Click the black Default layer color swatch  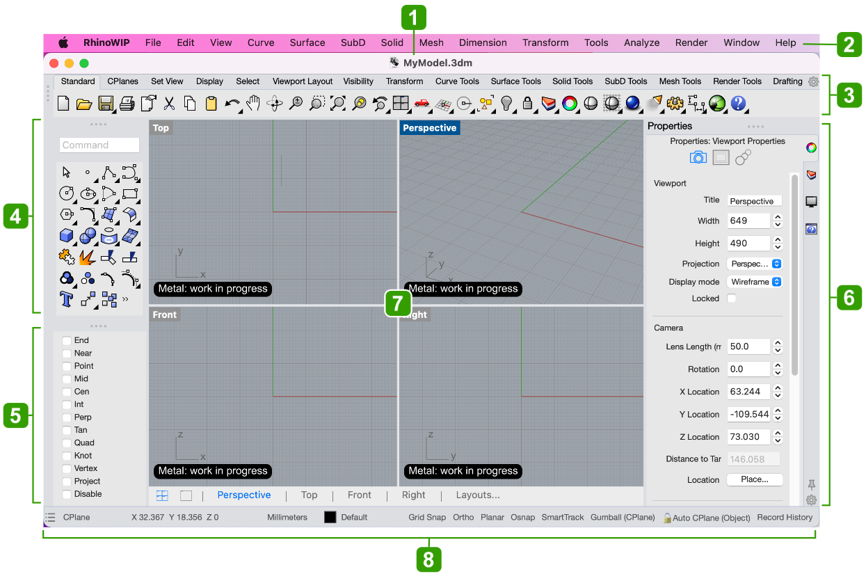click(330, 518)
